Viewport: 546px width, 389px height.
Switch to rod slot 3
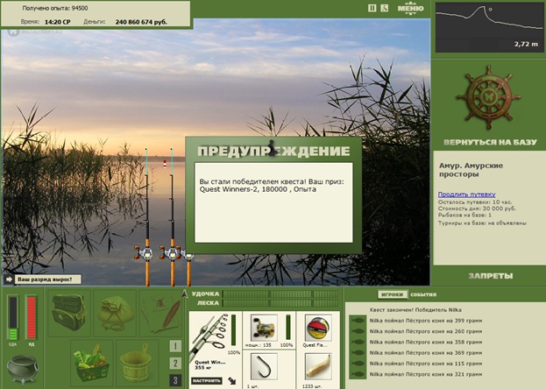175,380
